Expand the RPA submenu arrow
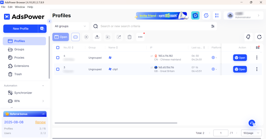Image resolution: width=266 pixels, height=139 pixels. coord(43,101)
